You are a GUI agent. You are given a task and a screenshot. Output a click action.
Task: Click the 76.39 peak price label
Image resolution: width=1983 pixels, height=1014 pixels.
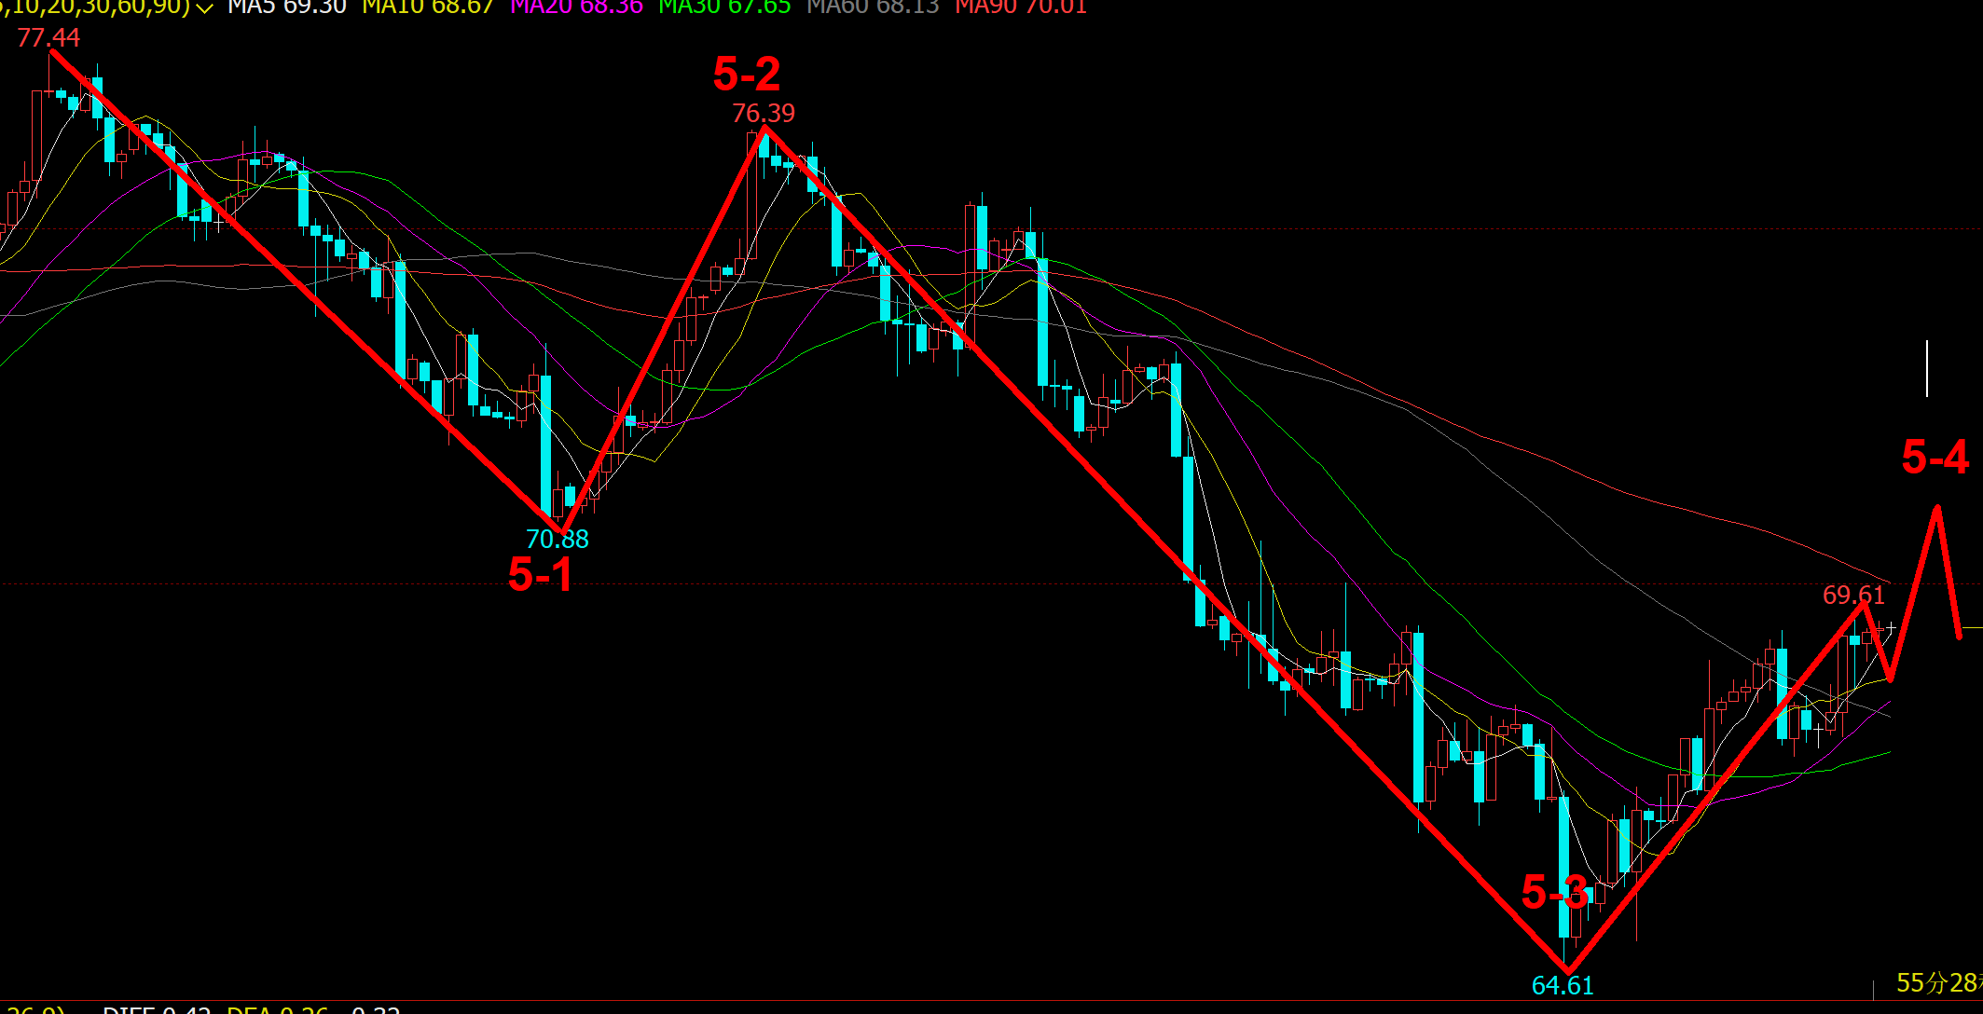click(764, 114)
